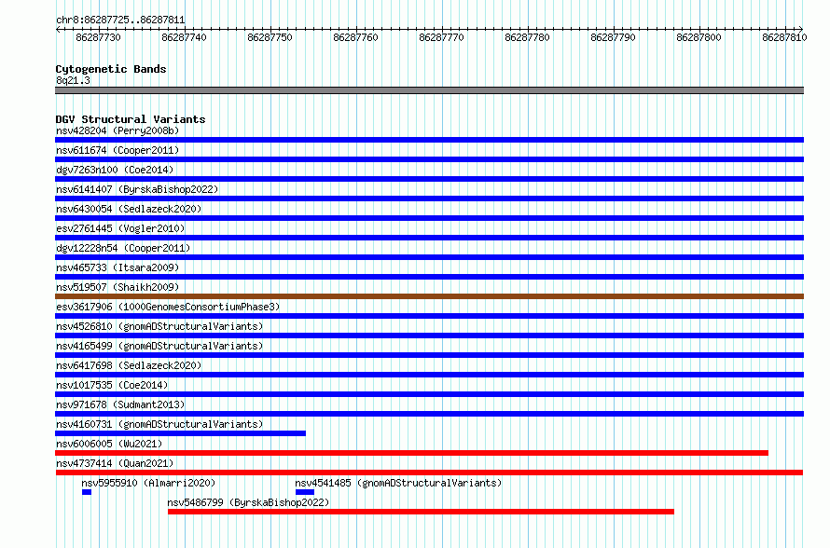Click the dgv7263n100 (Coe2014) label

[x=115, y=170]
